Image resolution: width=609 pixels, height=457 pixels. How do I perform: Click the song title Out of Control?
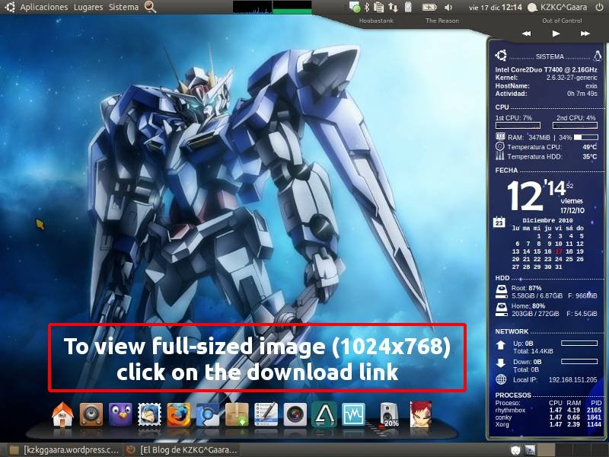(x=562, y=21)
